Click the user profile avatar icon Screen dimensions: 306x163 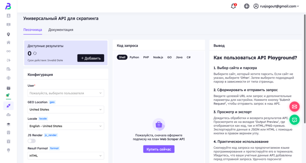pyautogui.click(x=256, y=6)
